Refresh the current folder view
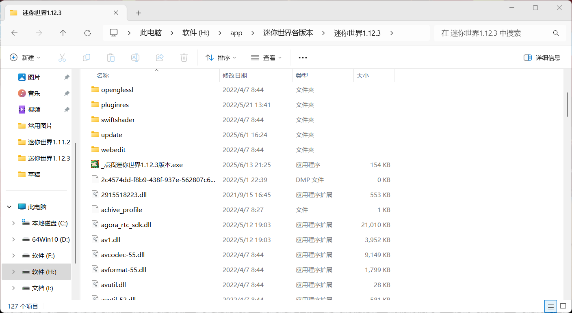 [87, 33]
